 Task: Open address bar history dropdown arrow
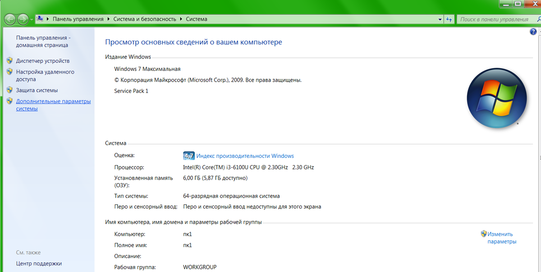click(x=440, y=19)
